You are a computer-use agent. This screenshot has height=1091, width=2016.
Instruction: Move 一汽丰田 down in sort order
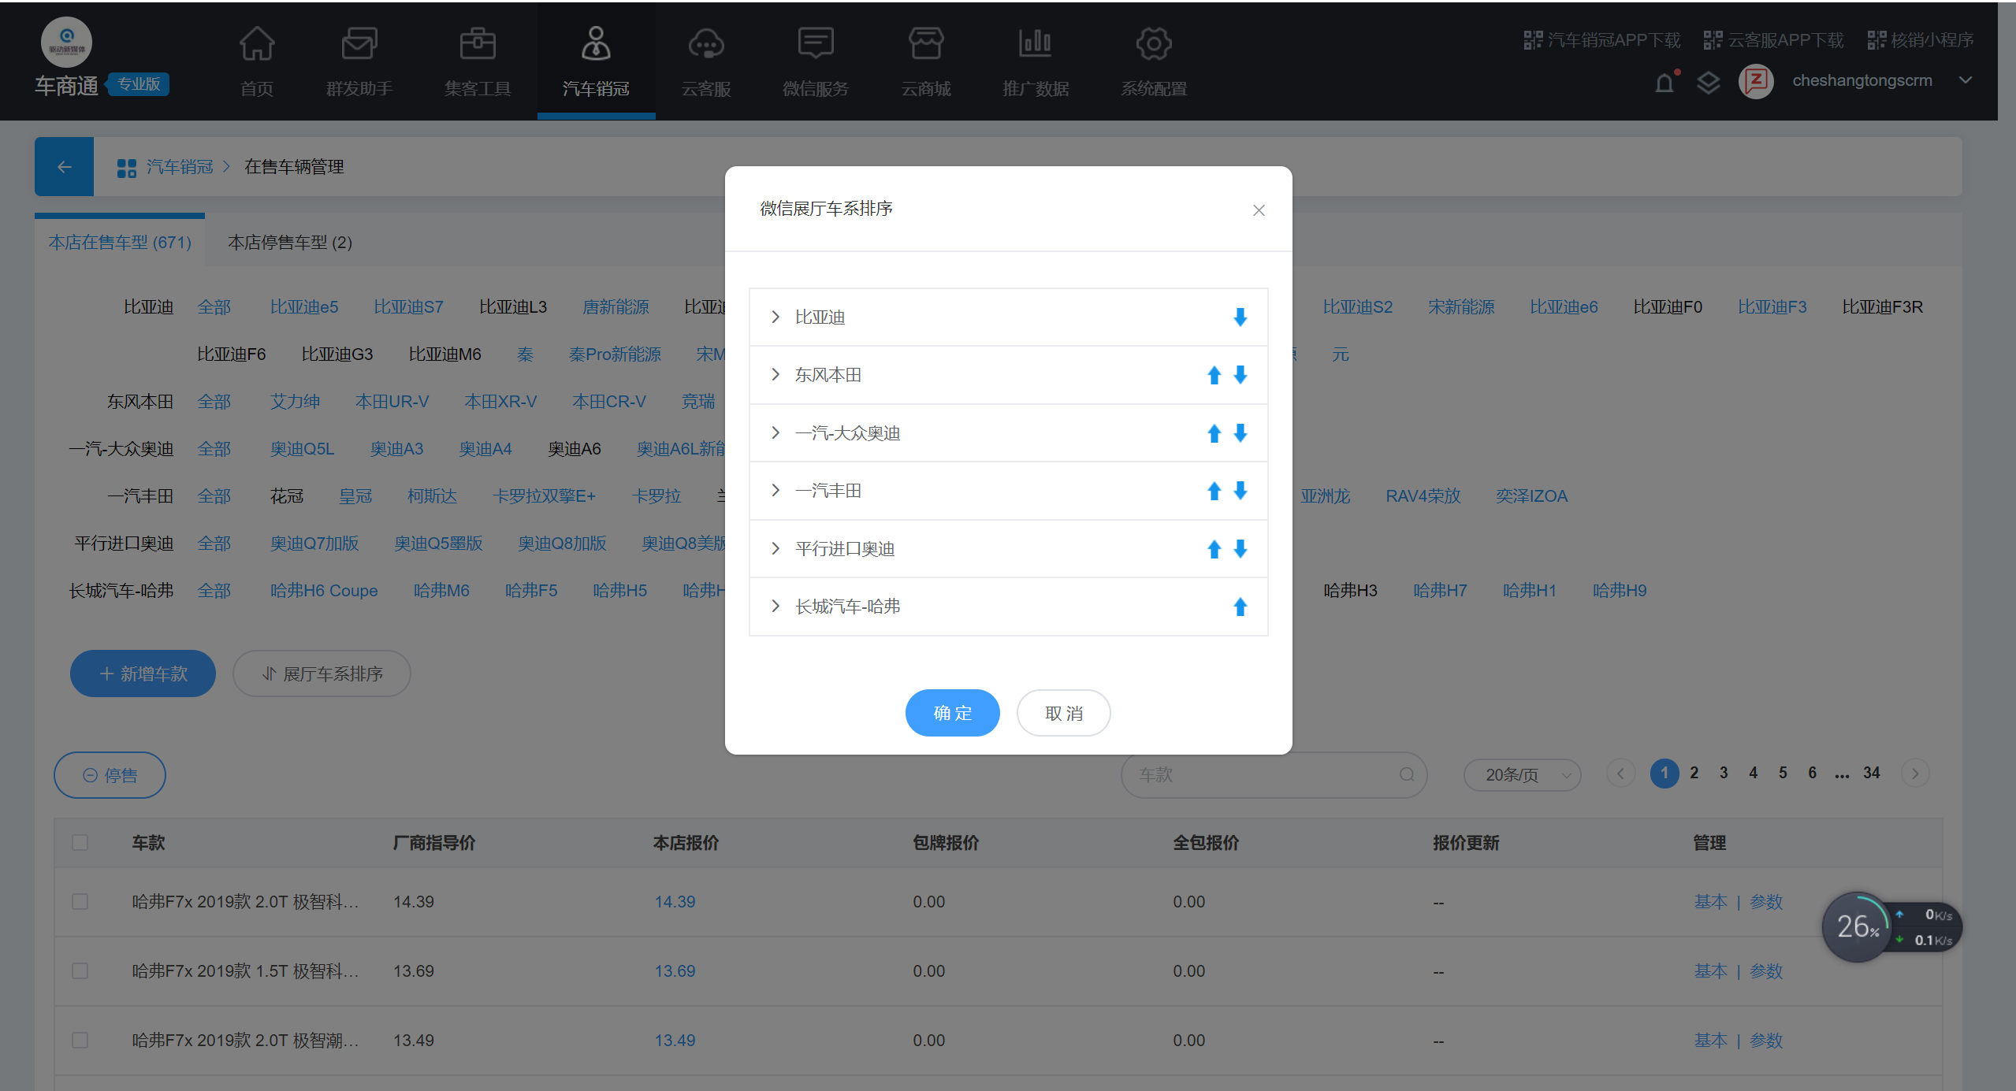(1240, 491)
